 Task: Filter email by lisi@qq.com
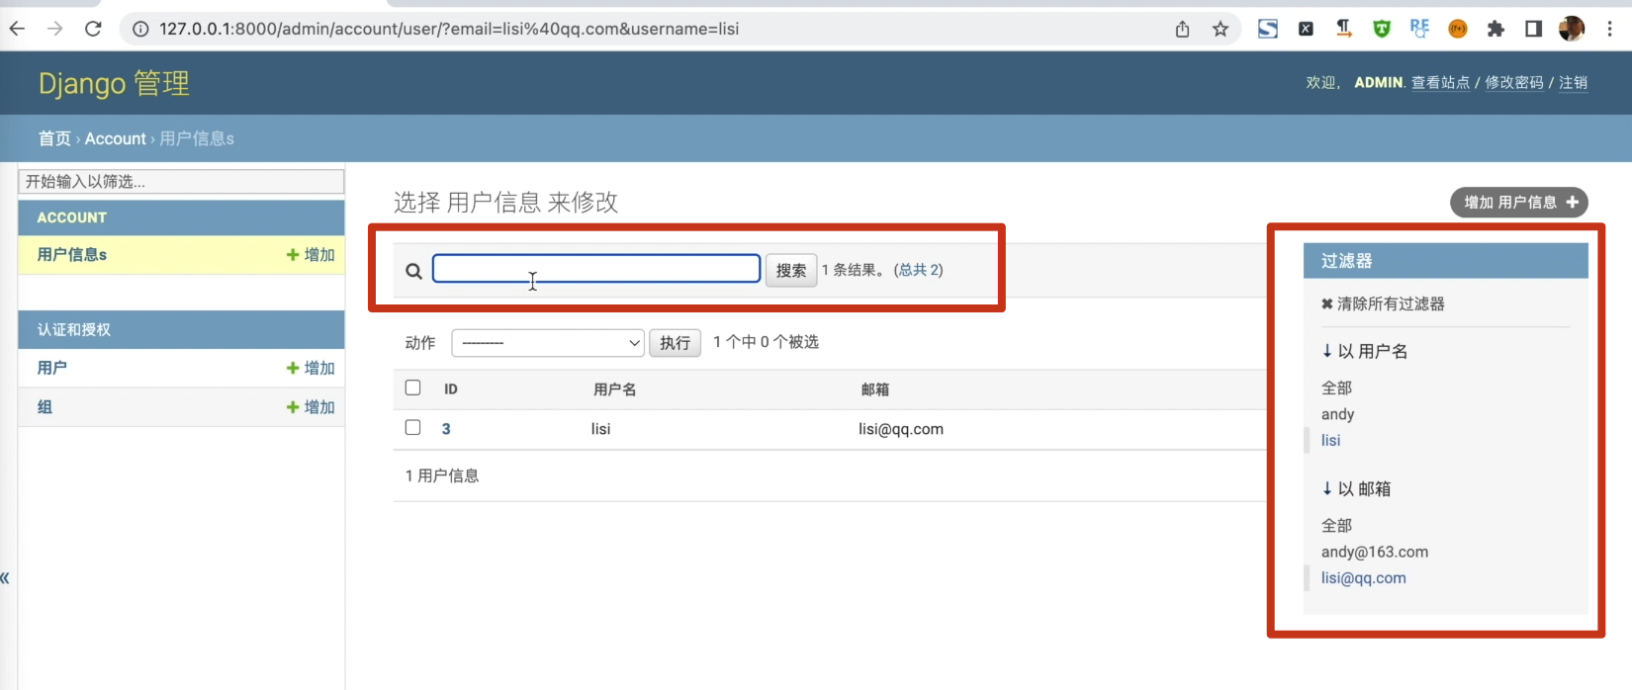pyautogui.click(x=1363, y=577)
